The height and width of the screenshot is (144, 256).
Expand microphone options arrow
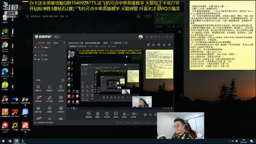(x=128, y=114)
